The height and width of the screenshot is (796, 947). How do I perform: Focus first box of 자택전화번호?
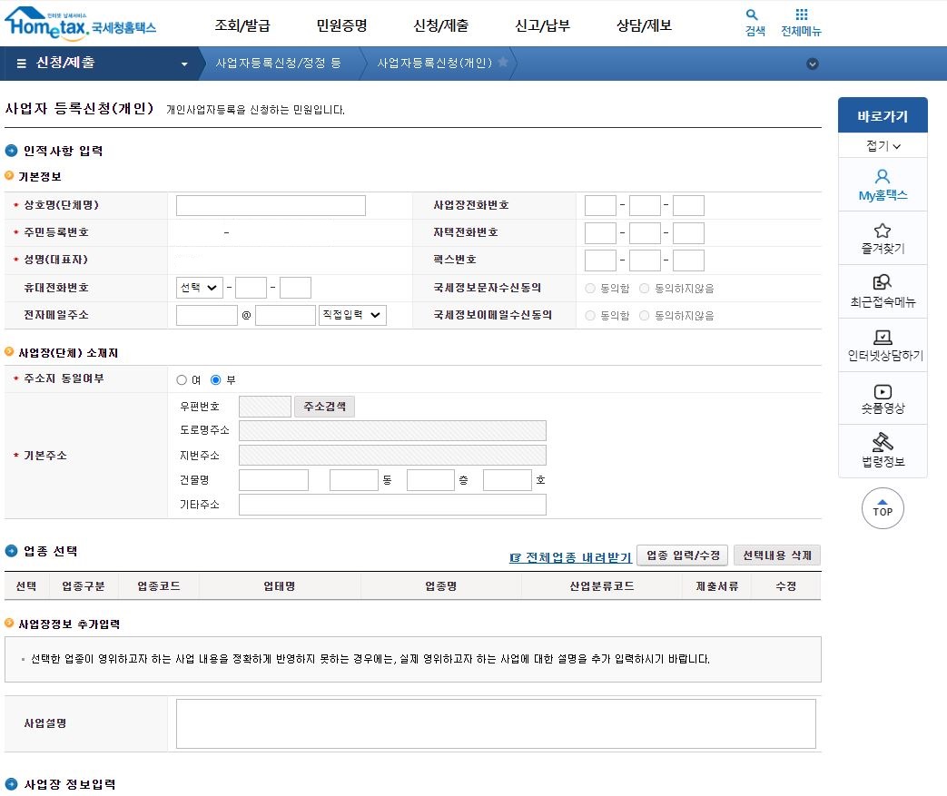coord(600,233)
